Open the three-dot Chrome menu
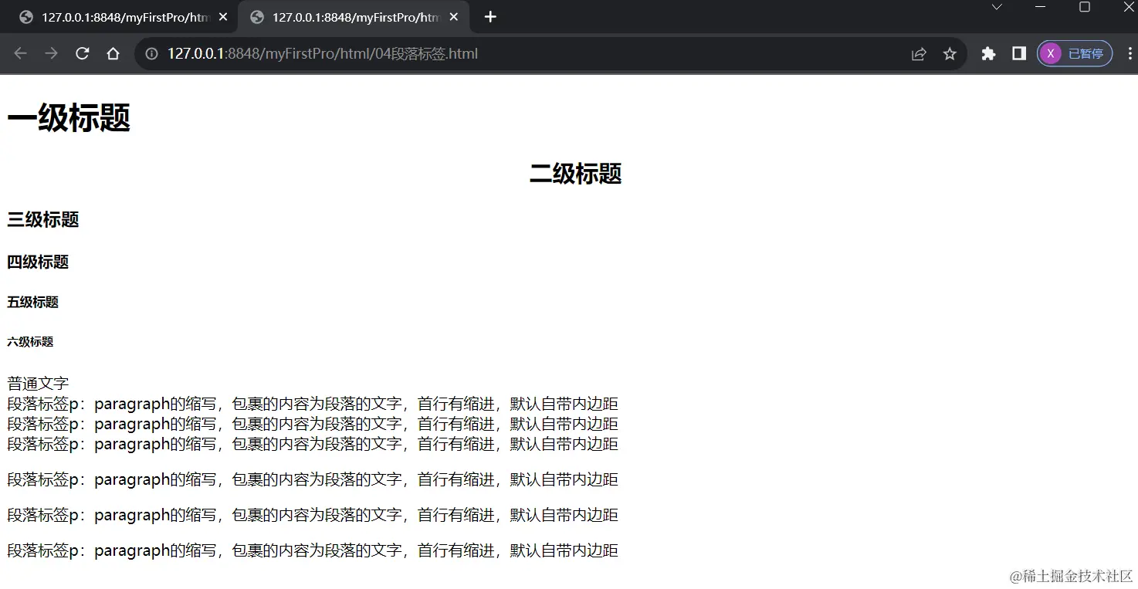The image size is (1138, 589). pyautogui.click(x=1130, y=53)
